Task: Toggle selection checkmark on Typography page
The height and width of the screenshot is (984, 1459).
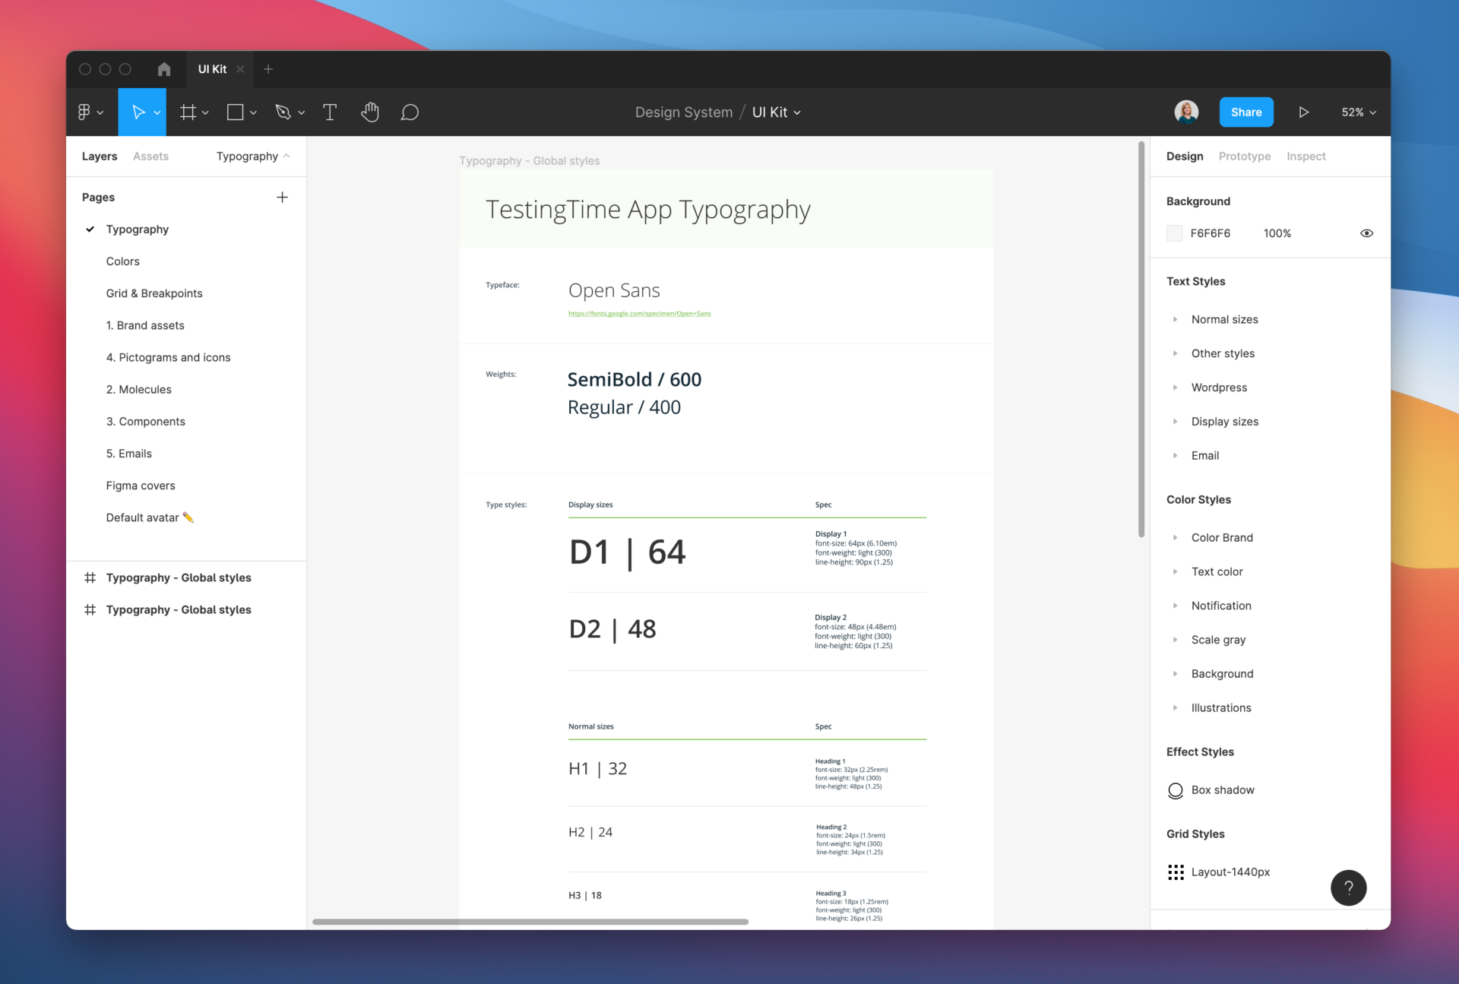Action: pyautogui.click(x=90, y=229)
